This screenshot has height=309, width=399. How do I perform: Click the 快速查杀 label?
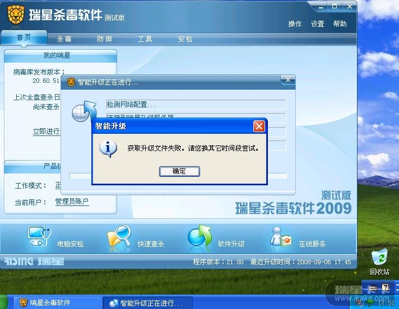[x=151, y=244]
